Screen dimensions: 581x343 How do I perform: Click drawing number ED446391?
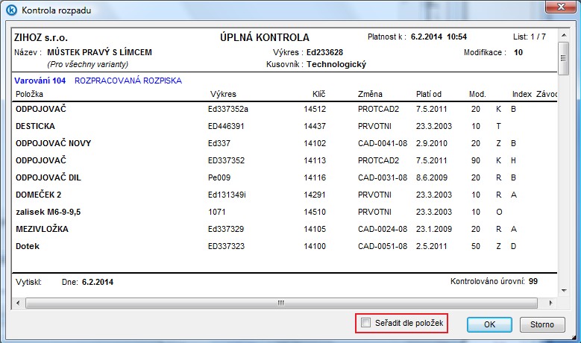point(226,126)
